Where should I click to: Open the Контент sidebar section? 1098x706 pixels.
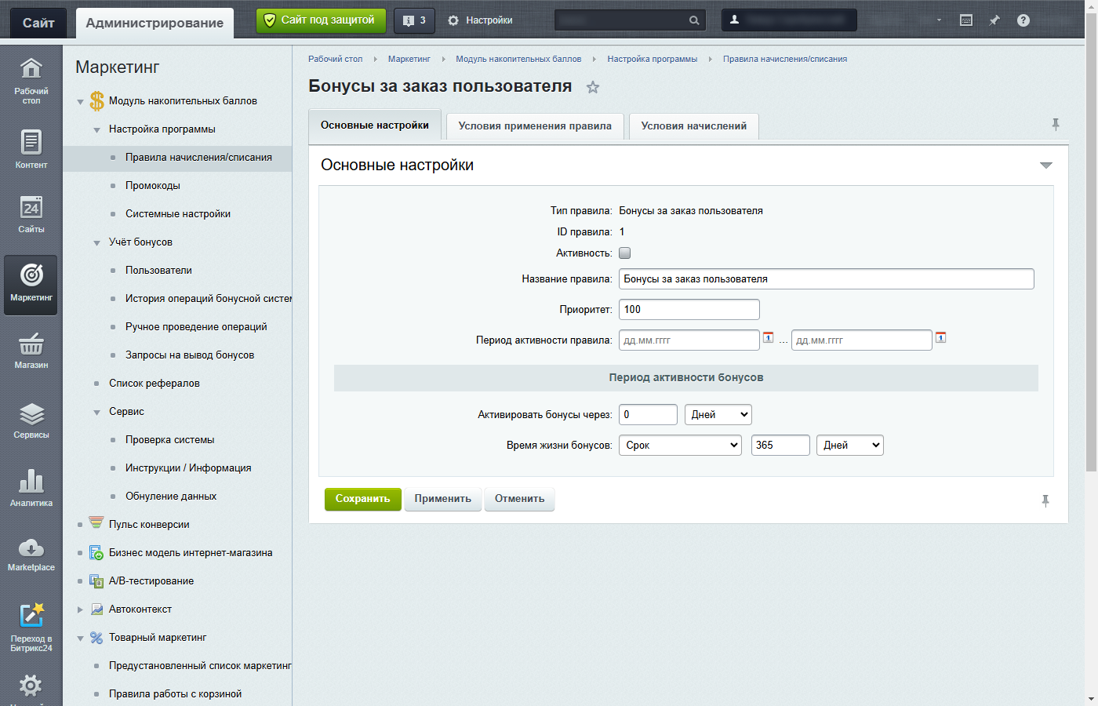click(x=31, y=149)
